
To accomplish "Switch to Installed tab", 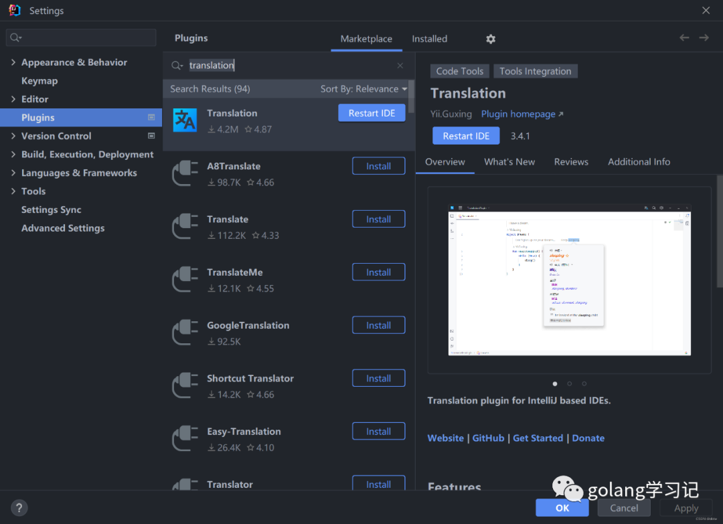I will pos(429,39).
